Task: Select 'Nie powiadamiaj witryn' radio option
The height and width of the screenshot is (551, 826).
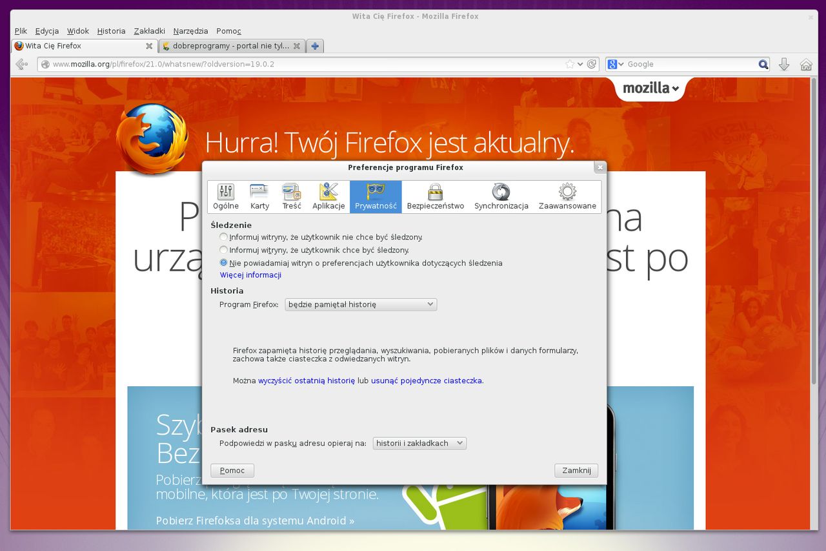Action: click(x=224, y=263)
